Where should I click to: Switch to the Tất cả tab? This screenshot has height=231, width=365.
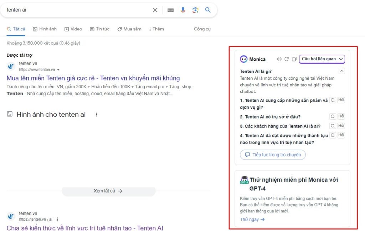[x=16, y=29]
